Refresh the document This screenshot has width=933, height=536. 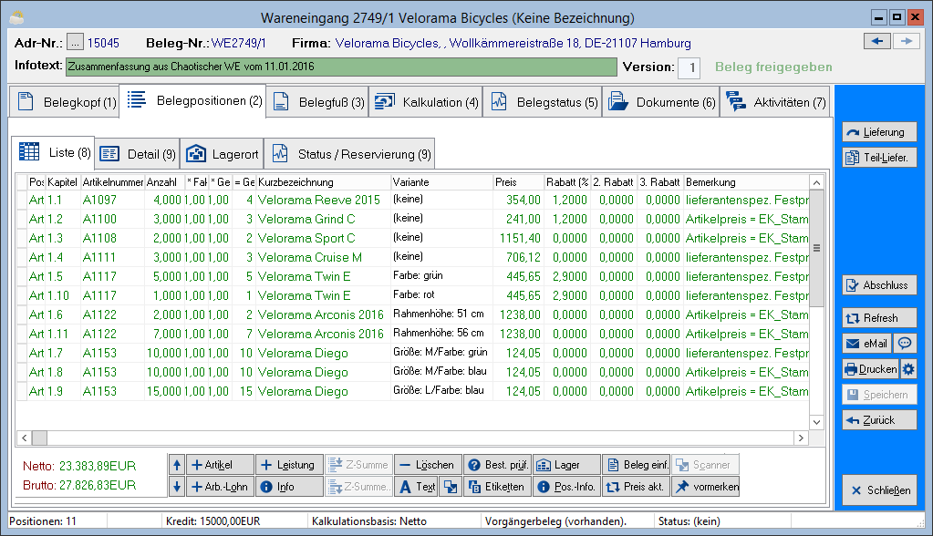[x=879, y=317]
